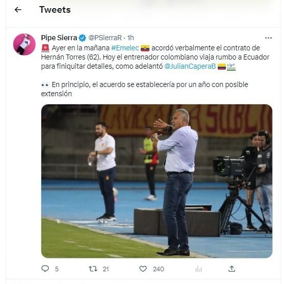This screenshot has width=282, height=284.
Task: Click the reply count number 5
Action: [57, 269]
